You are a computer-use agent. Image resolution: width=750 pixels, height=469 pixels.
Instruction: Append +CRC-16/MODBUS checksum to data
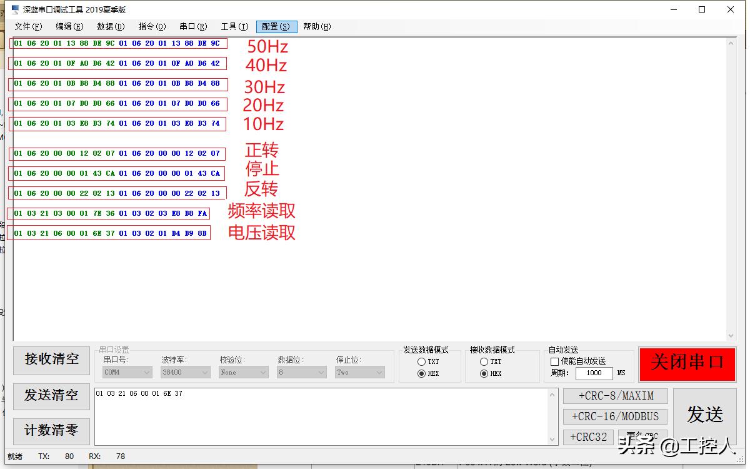[x=615, y=416]
